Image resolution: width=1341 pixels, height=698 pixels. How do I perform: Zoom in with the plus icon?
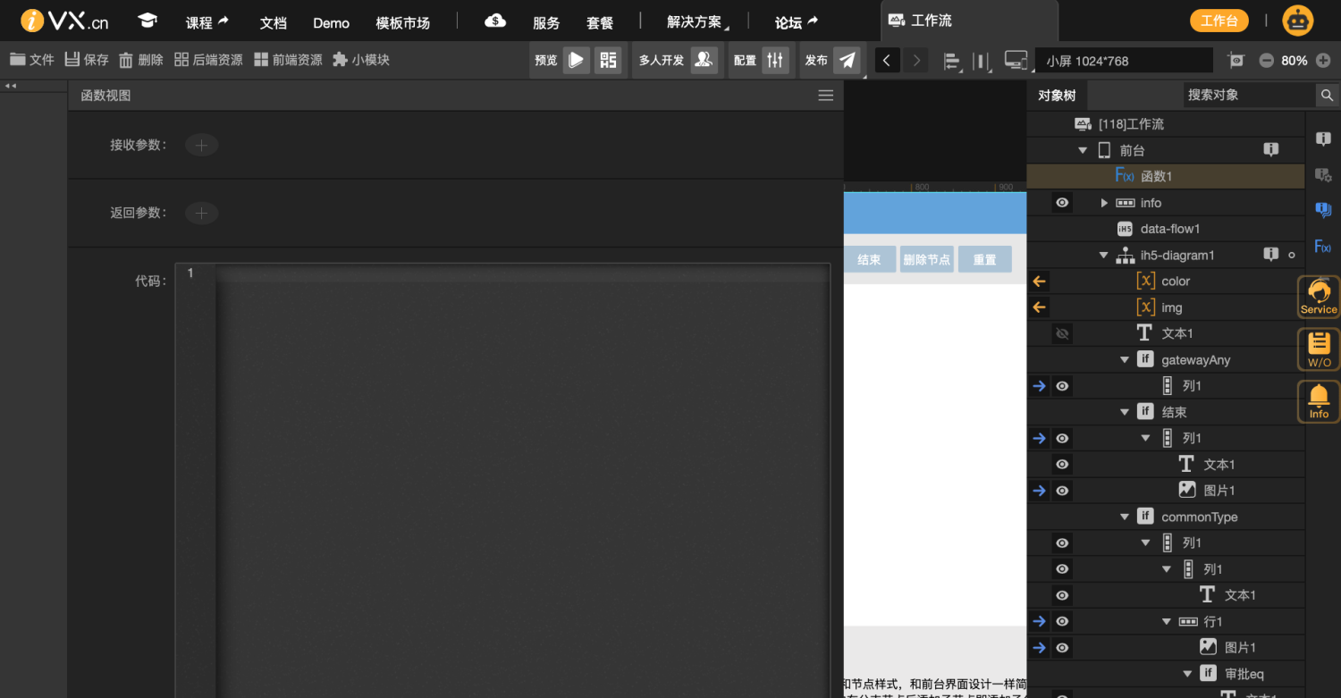[x=1323, y=61]
